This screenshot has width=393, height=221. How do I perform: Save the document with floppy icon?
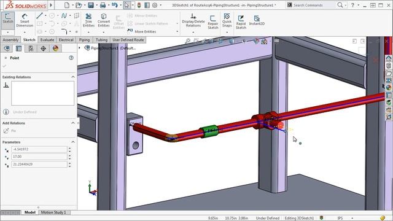point(91,5)
